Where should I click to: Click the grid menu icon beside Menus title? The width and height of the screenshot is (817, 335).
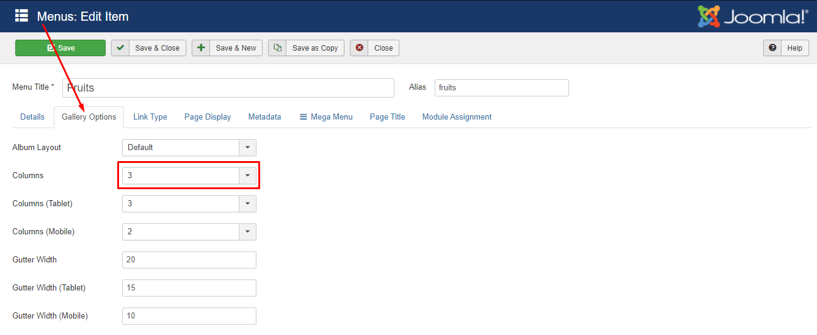click(22, 16)
